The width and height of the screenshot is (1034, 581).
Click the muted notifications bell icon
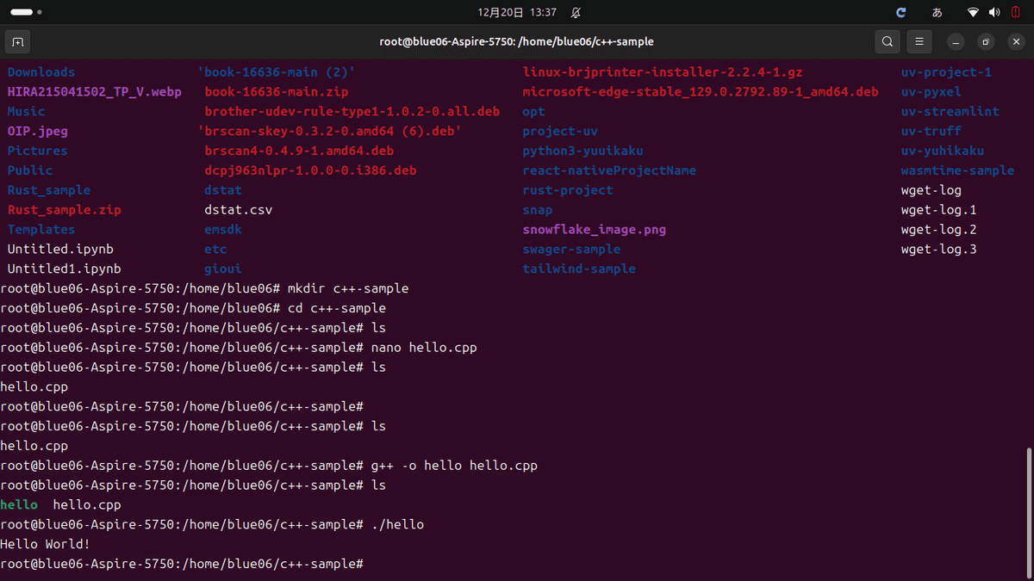(x=576, y=13)
